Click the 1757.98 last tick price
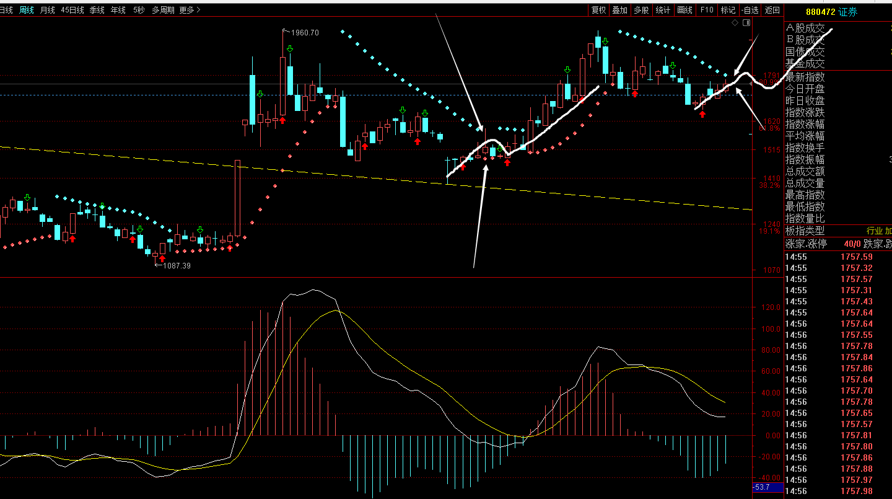Screen dimensions: 892x499 (x=857, y=491)
